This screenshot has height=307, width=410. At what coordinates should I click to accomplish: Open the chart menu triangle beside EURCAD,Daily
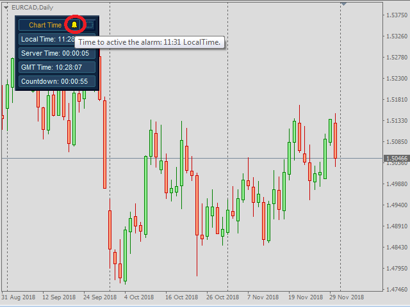pyautogui.click(x=6, y=8)
